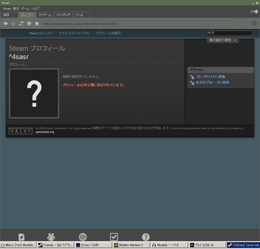This screenshot has width=260, height=249.
Task: Reload the page with the refresh icon
Action: [21, 24]
